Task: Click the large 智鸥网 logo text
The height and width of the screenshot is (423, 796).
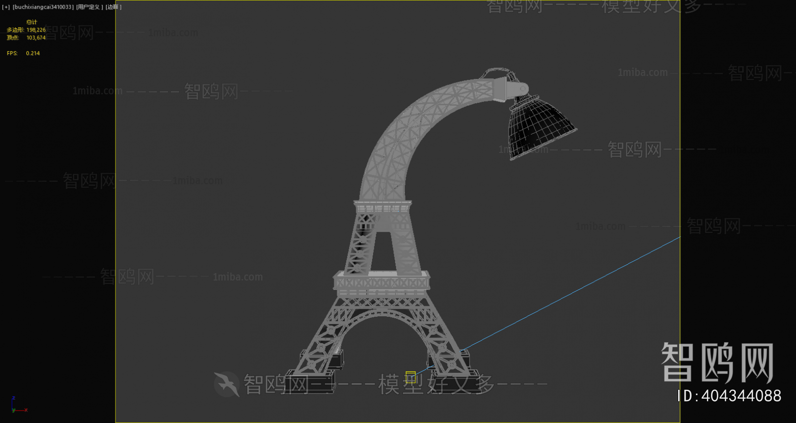Action: point(717,363)
